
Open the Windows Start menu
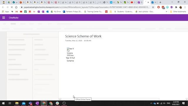pyautogui.click(x=3, y=103)
